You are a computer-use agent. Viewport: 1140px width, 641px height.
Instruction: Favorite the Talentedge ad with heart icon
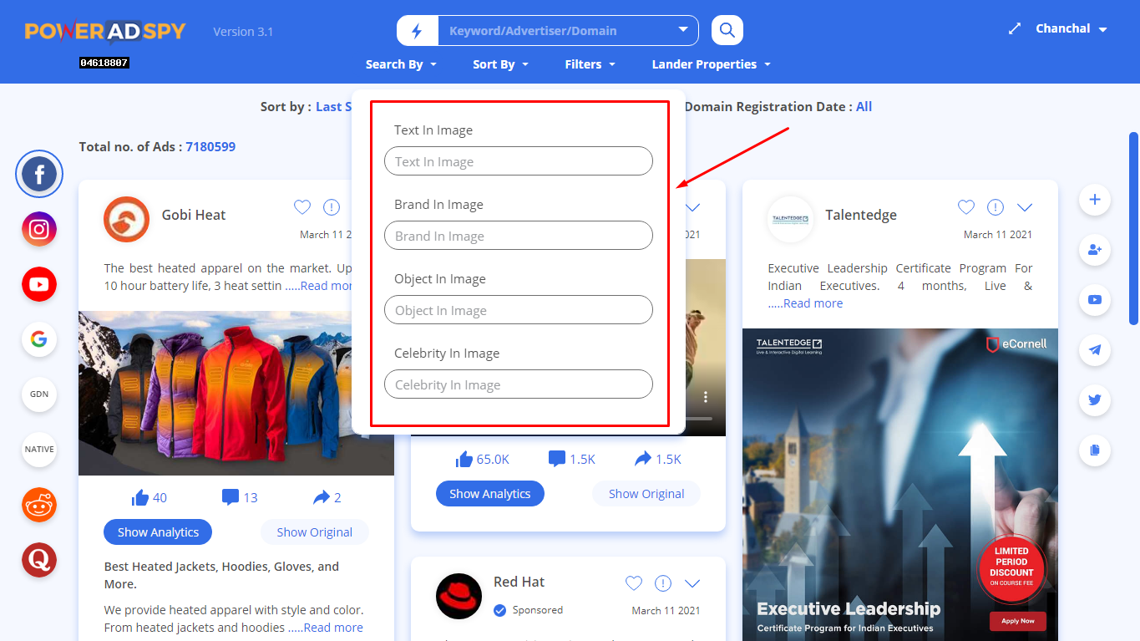point(966,207)
